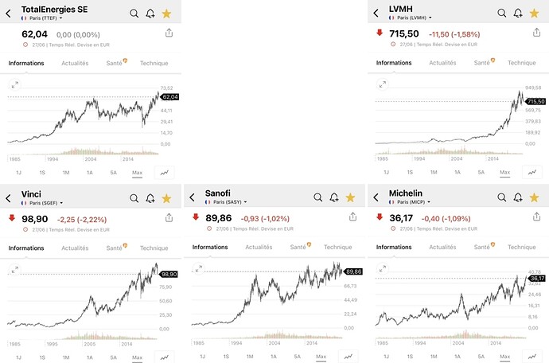Viewport: 549px width, 363px height.
Task: Open chart type selector for Michelin
Action: click(x=532, y=357)
